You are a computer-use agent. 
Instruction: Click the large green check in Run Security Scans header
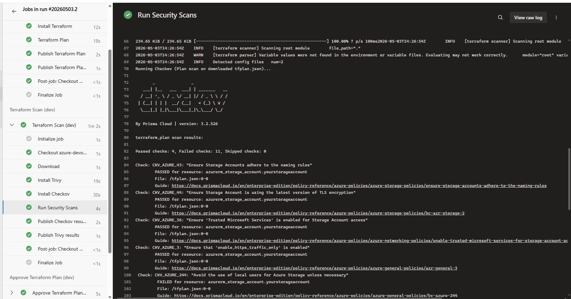click(128, 15)
